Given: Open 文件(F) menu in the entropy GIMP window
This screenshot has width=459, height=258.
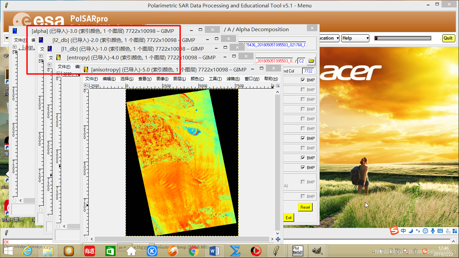Looking at the screenshot, I should point(64,67).
